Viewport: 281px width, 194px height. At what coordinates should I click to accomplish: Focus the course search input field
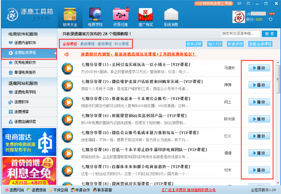241,34
